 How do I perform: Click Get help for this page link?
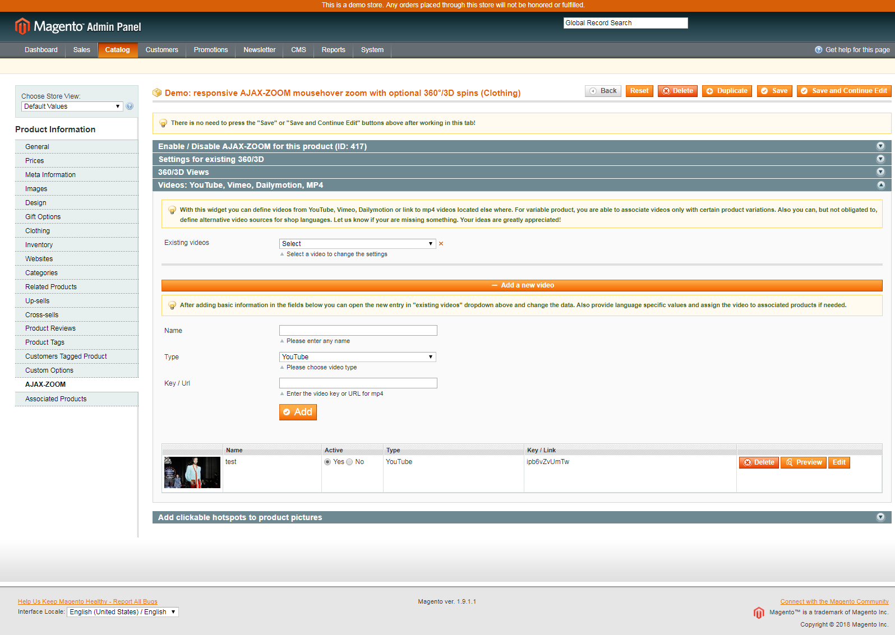click(857, 50)
